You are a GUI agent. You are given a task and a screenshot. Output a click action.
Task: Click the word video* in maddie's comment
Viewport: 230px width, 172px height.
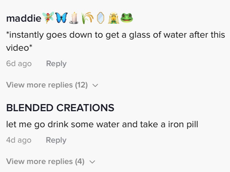point(19,48)
